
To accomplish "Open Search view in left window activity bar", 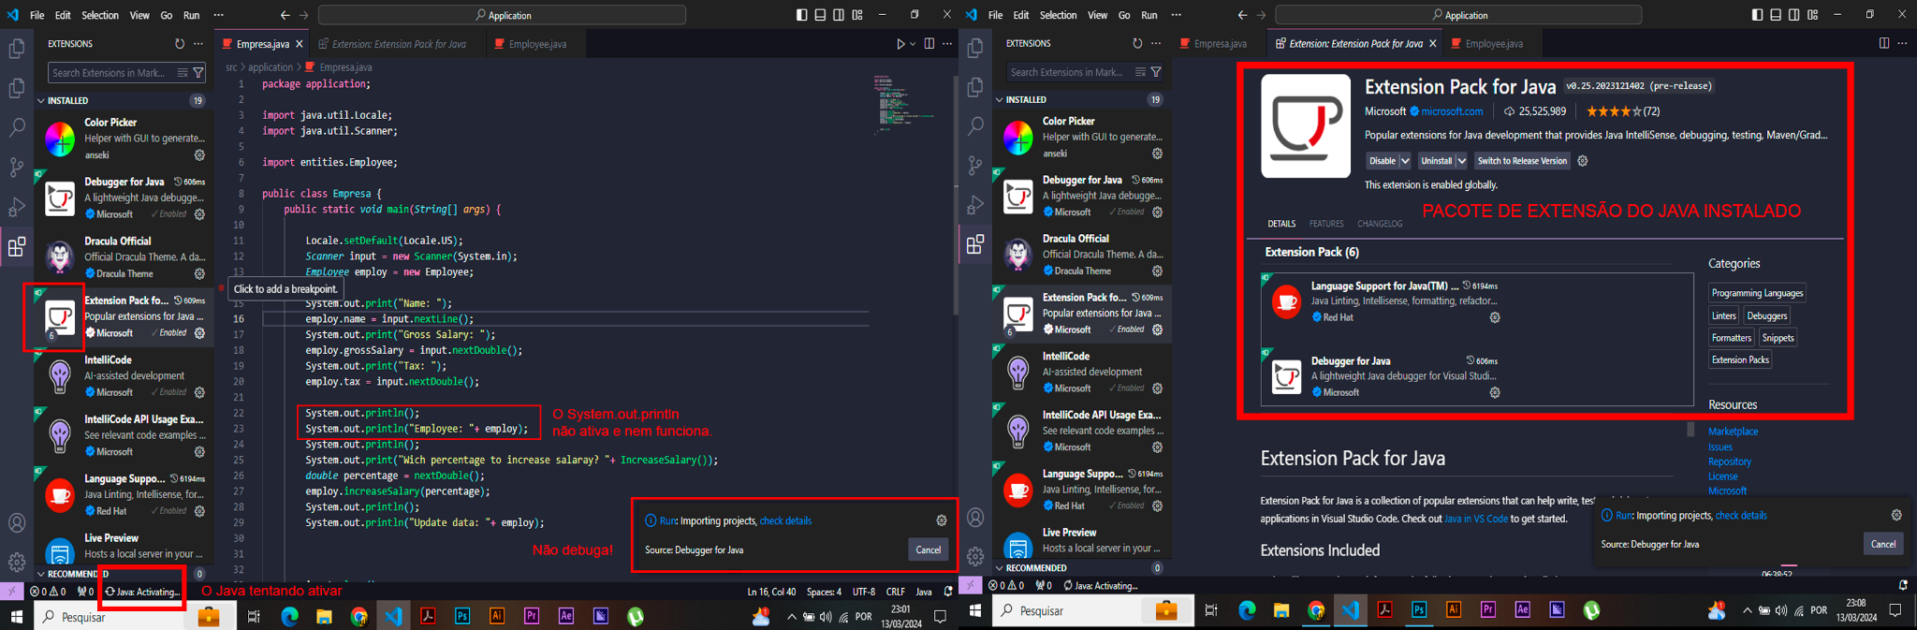I will (x=17, y=127).
